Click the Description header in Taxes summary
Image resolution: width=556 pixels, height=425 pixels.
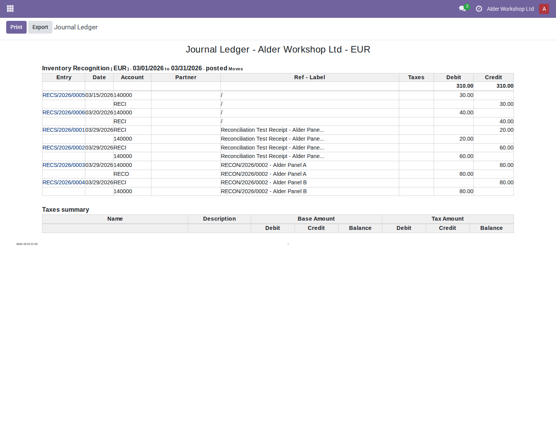tap(219, 219)
